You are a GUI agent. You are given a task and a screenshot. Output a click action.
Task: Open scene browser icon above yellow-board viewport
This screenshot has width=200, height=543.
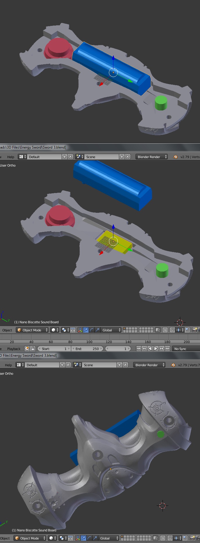tap(79, 157)
